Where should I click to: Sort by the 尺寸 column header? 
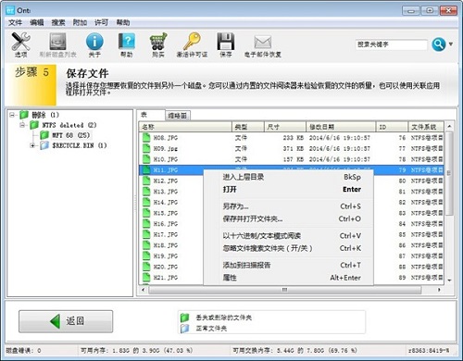click(x=285, y=127)
